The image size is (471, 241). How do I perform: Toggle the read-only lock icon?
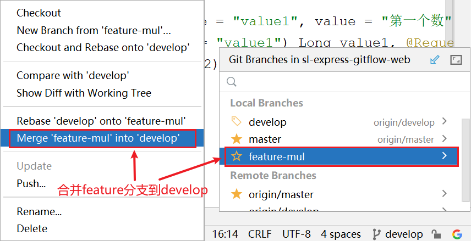(436, 234)
